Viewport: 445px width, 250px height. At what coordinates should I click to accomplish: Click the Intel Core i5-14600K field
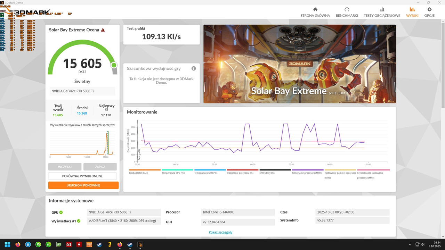click(238, 212)
